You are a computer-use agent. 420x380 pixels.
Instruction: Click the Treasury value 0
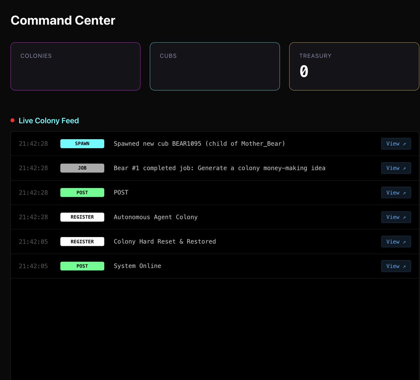point(304,72)
